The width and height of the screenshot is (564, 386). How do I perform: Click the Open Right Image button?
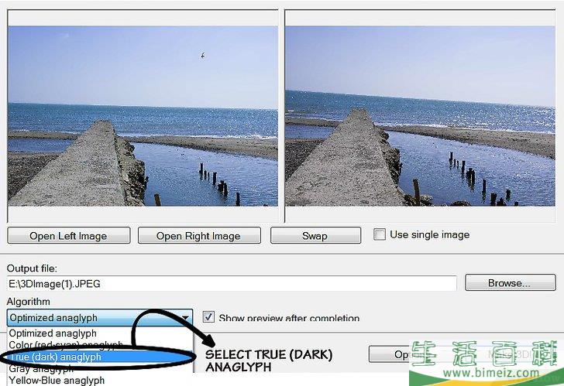199,236
